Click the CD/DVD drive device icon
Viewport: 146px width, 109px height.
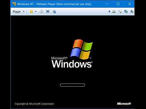point(120,12)
